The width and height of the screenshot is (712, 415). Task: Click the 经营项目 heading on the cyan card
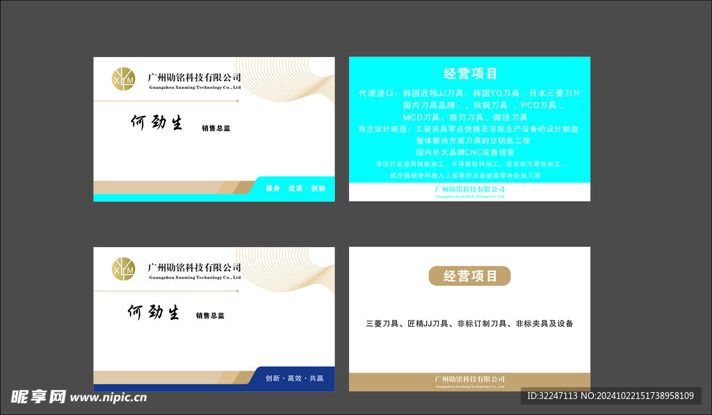point(470,74)
